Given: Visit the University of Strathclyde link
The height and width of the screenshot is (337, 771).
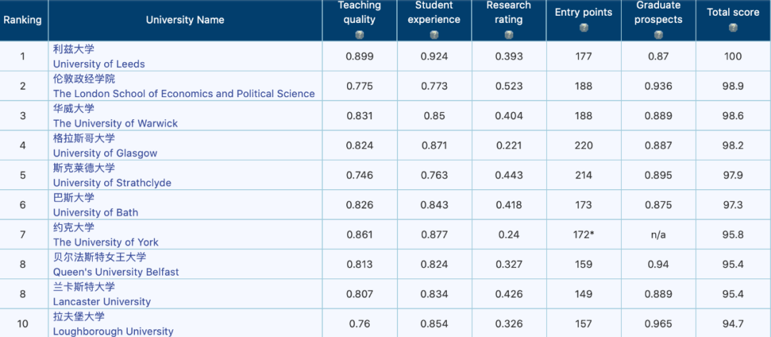Looking at the screenshot, I should point(112,183).
